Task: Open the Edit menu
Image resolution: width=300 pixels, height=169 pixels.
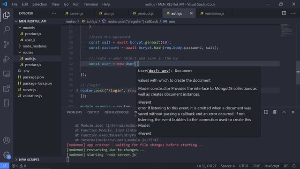Action: (25, 4)
